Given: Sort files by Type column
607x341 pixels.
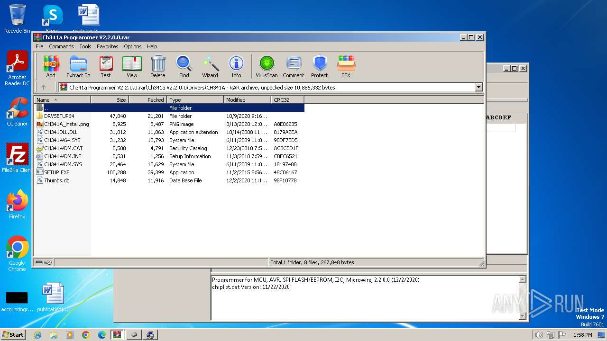Looking at the screenshot, I should 195,100.
